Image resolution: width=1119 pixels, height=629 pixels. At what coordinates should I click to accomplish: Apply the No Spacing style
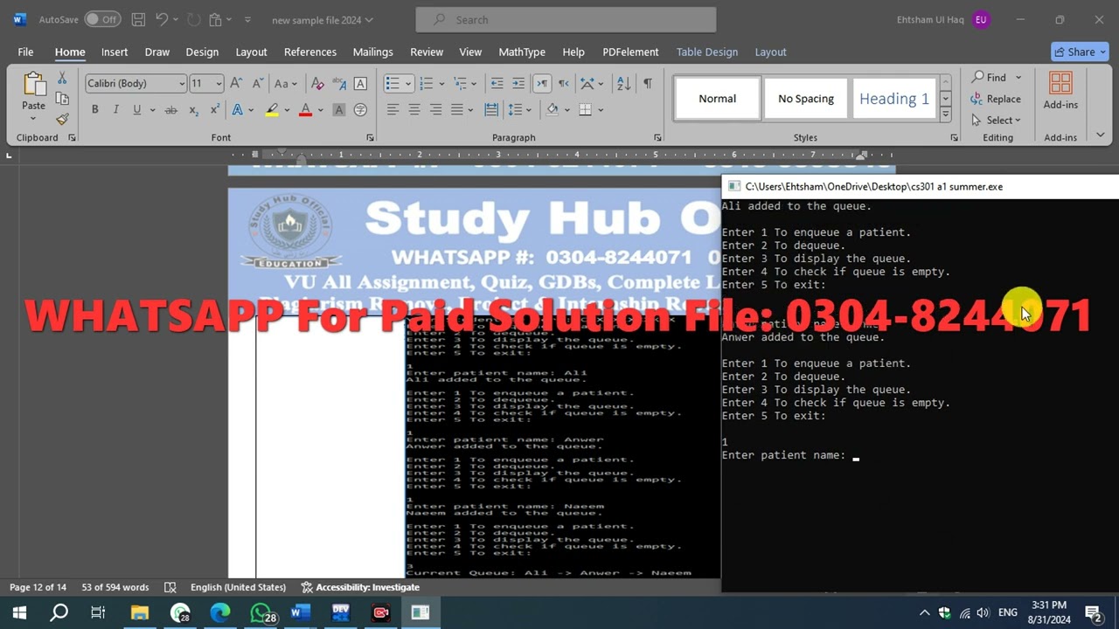(806, 99)
